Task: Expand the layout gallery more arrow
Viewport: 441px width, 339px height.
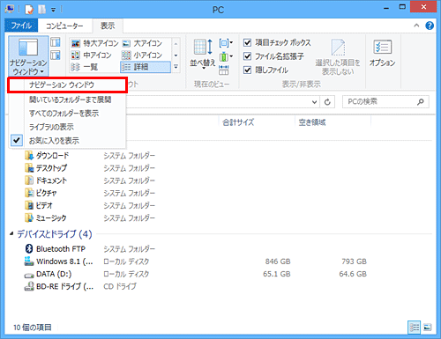Action: (176, 67)
